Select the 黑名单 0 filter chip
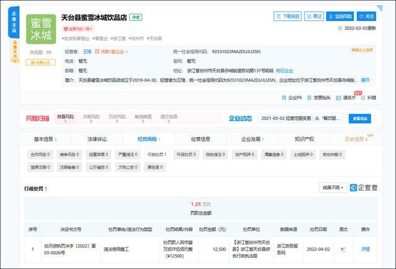 (155, 167)
